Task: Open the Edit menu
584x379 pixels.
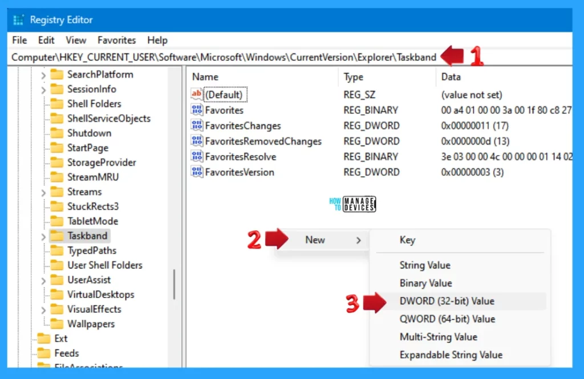Action: click(x=46, y=40)
